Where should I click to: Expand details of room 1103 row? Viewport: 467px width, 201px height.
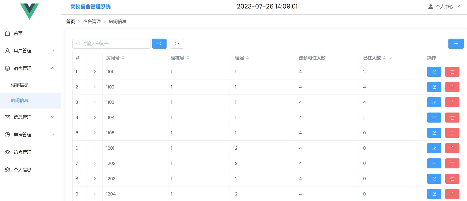click(x=95, y=102)
